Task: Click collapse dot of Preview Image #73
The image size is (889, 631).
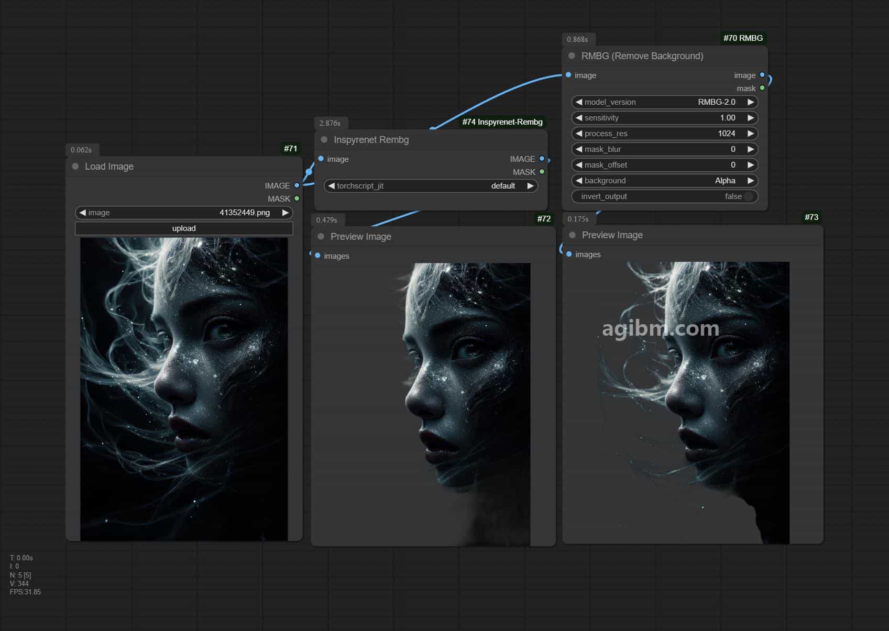Action: point(572,235)
